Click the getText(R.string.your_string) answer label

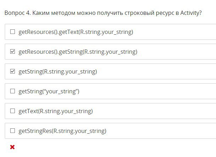(56, 111)
